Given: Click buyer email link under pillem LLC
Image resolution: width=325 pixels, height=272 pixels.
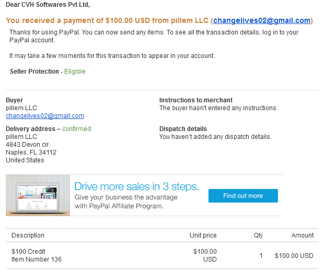Looking at the screenshot, I should click(45, 116).
